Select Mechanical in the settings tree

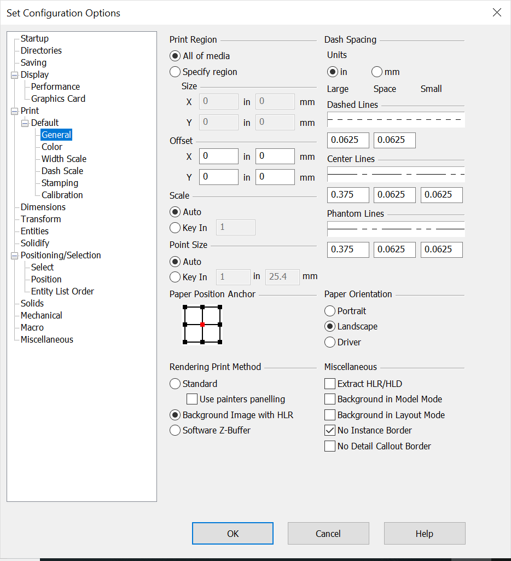click(41, 315)
